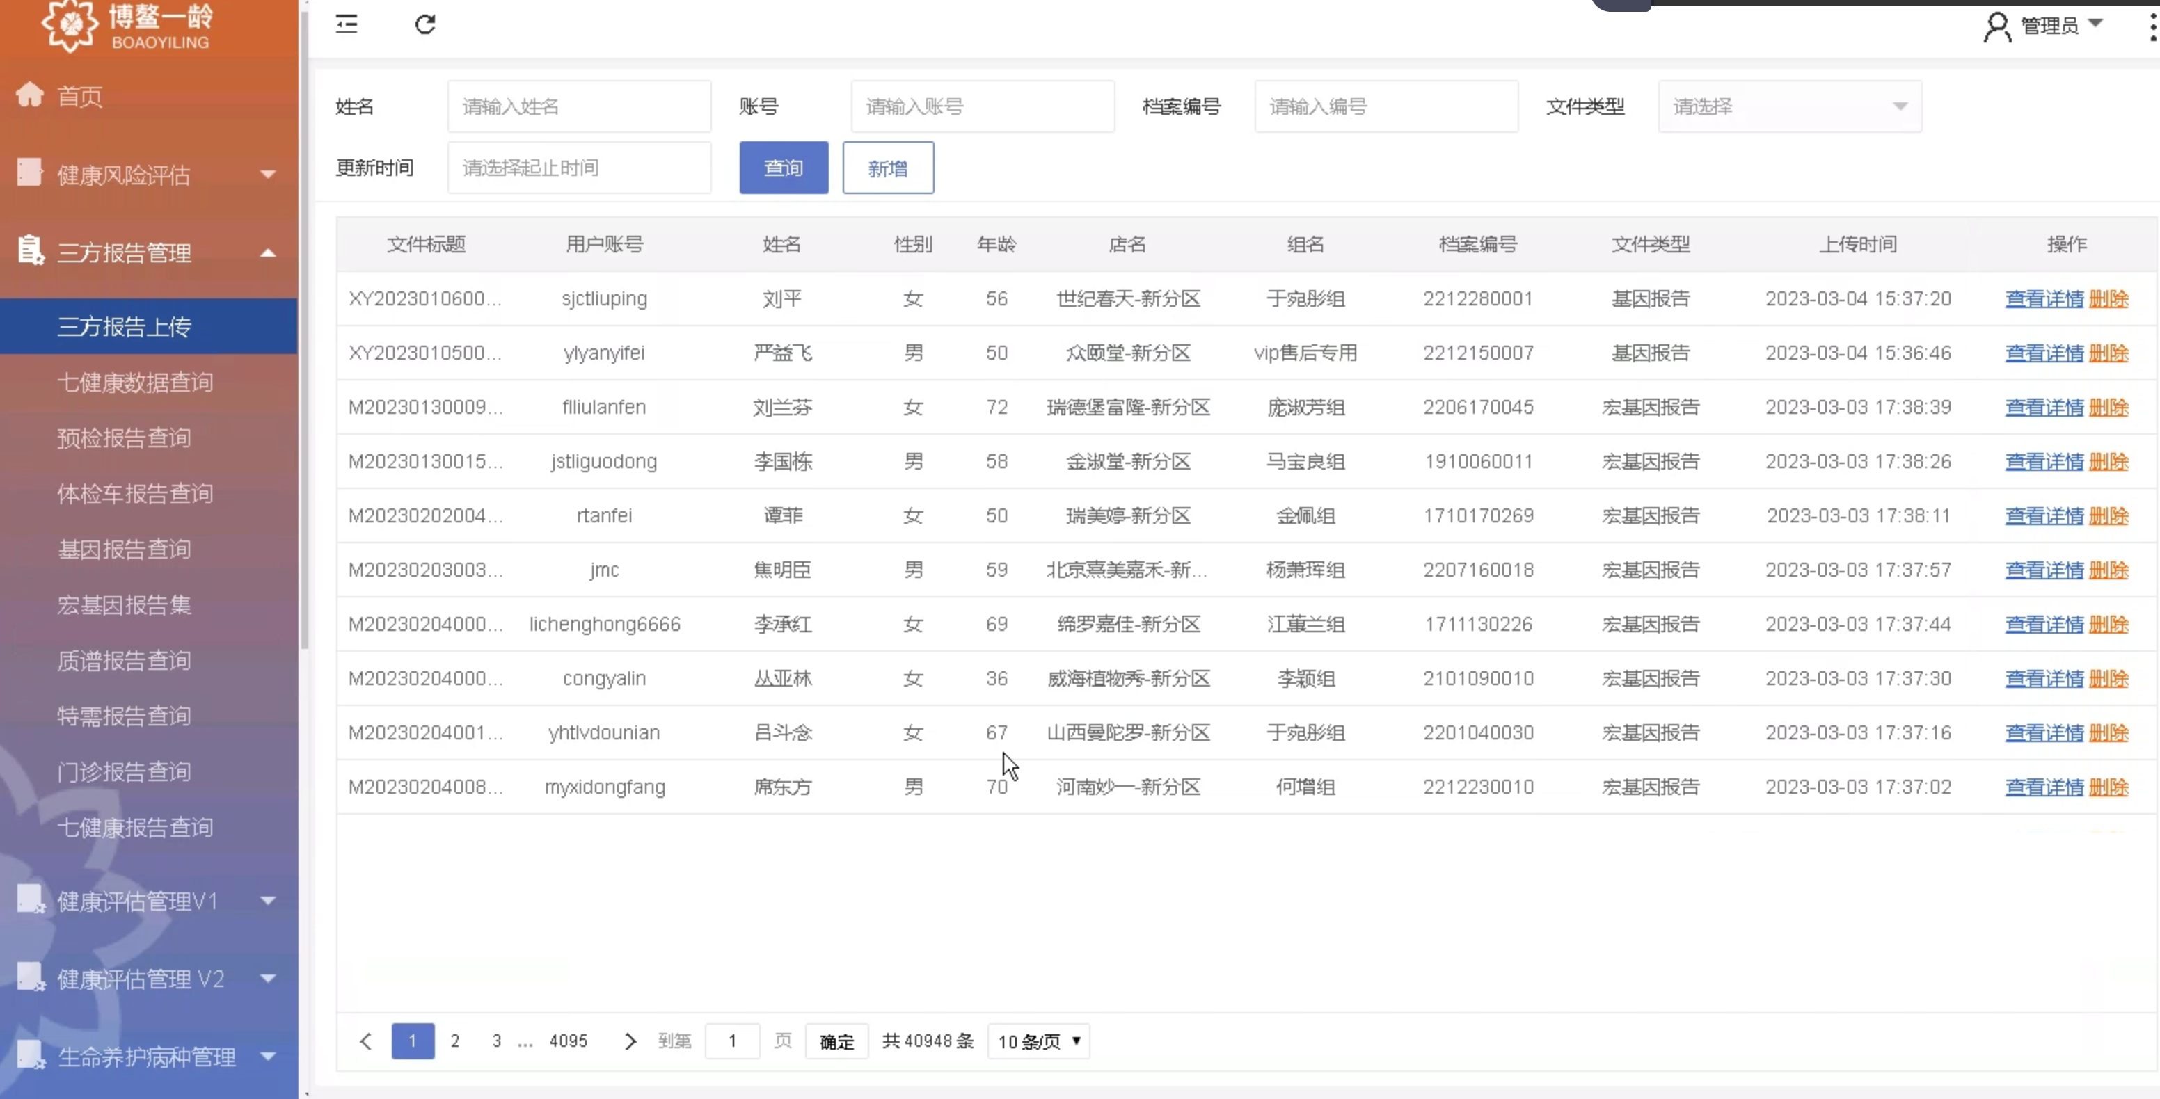Viewport: 2160px width, 1099px height.
Task: Click the 健康评估管理 V2 sidebar icon
Action: pos(31,977)
